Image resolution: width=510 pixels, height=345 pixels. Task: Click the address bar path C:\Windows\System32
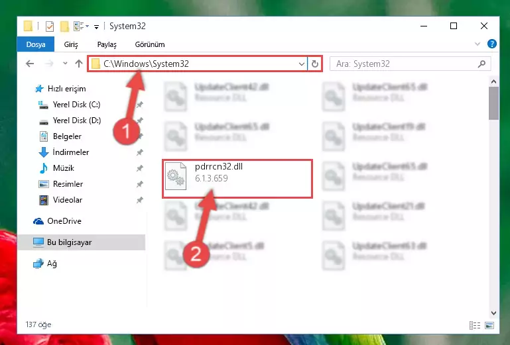[x=146, y=64]
